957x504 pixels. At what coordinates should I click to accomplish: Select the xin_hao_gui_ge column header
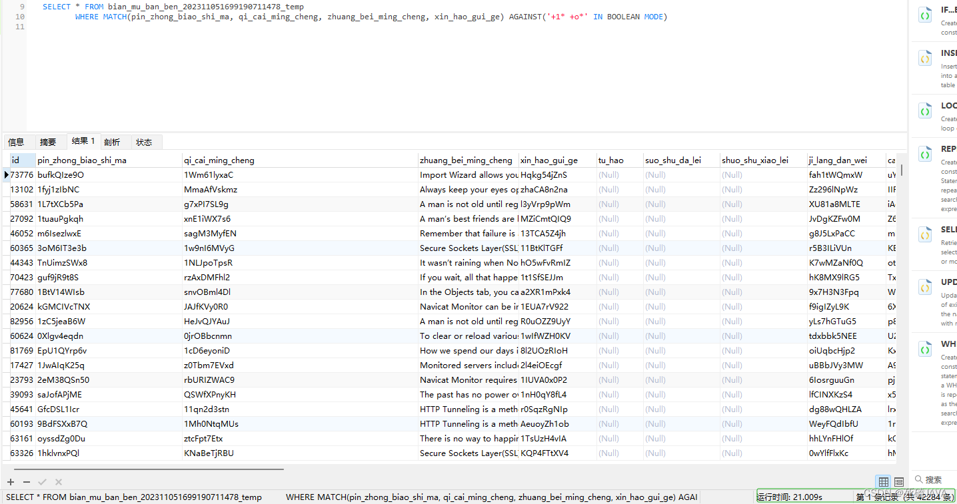pos(557,160)
